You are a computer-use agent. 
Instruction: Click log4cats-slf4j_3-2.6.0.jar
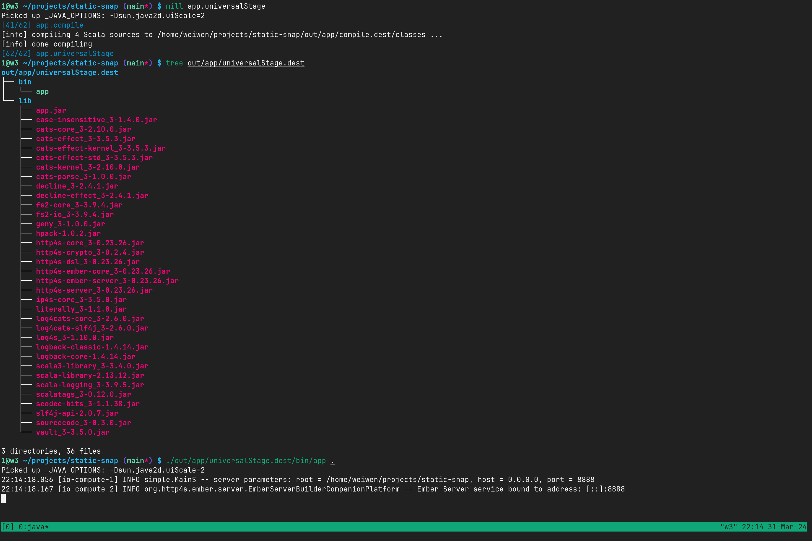(x=92, y=328)
